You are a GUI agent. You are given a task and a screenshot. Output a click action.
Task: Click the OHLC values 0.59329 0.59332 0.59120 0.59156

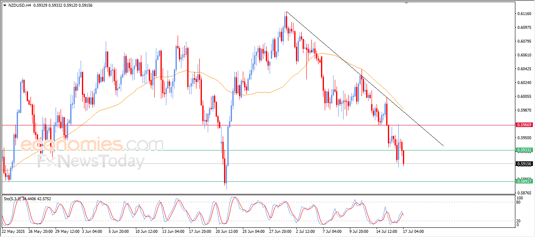pyautogui.click(x=63, y=5)
